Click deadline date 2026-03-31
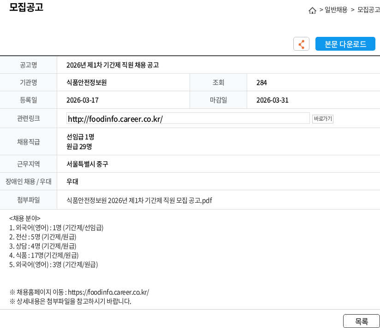This screenshot has height=328, width=380. (273, 100)
